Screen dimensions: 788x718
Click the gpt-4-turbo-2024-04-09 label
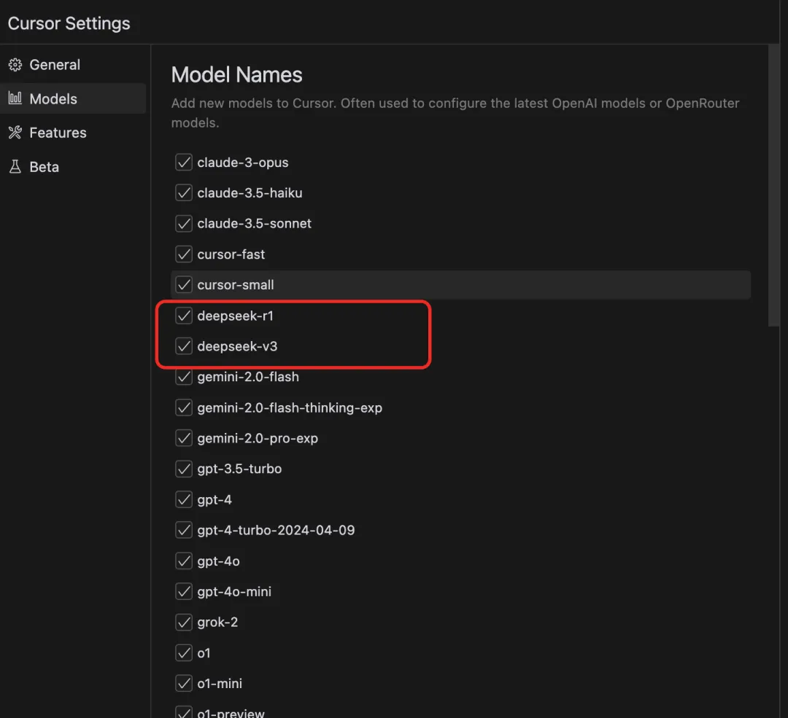(x=276, y=531)
